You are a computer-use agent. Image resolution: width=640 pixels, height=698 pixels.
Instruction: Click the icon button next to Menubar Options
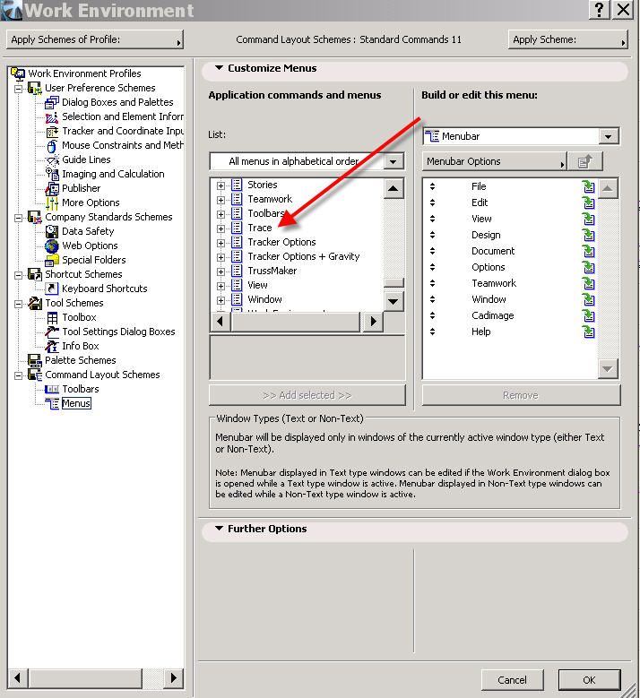pyautogui.click(x=585, y=161)
